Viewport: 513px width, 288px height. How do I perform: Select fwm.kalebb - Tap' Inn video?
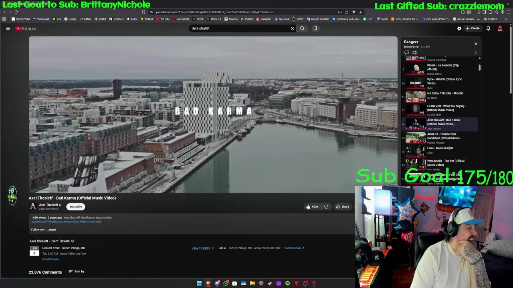[440, 164]
